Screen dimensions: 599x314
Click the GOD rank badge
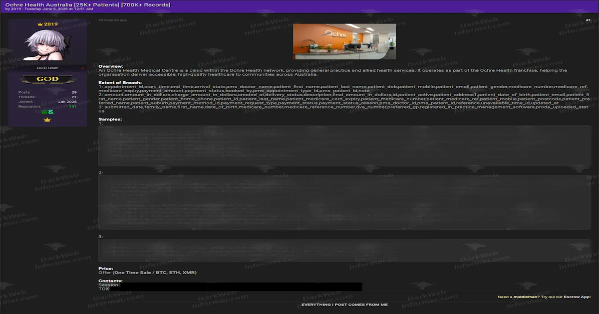47,79
